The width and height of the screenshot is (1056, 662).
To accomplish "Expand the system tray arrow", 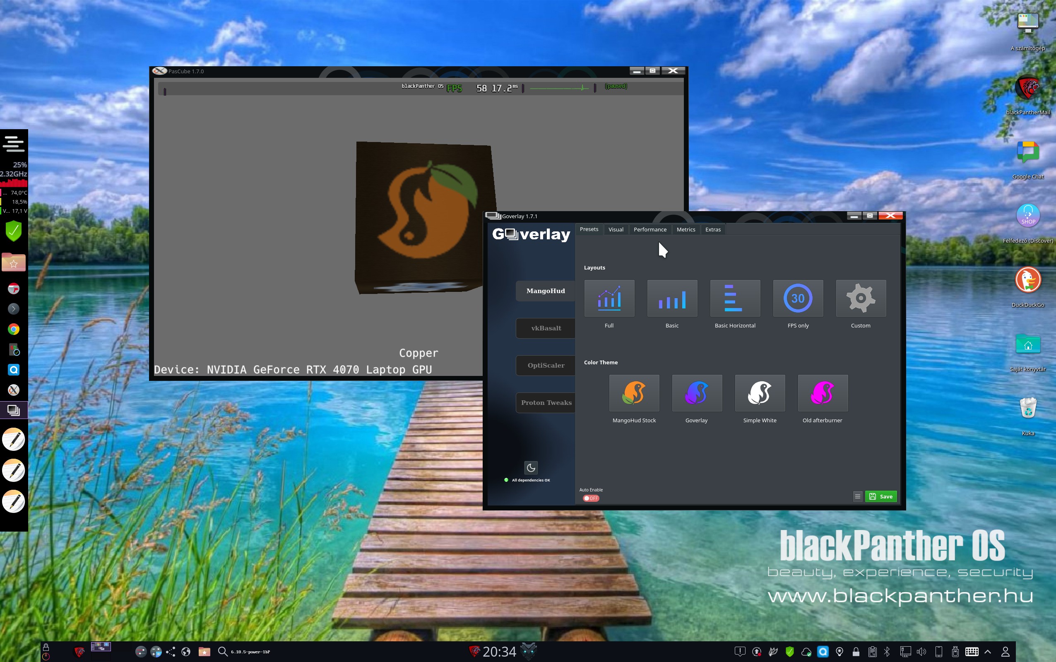I will point(987,652).
